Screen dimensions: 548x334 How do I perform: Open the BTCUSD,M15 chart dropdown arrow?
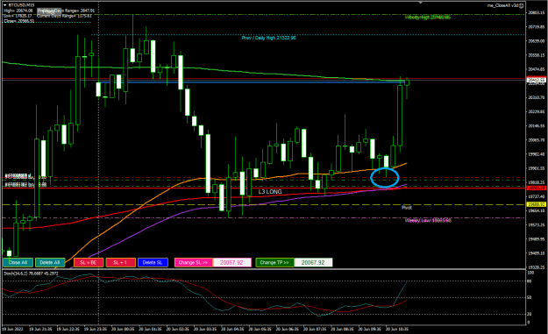click(5, 5)
